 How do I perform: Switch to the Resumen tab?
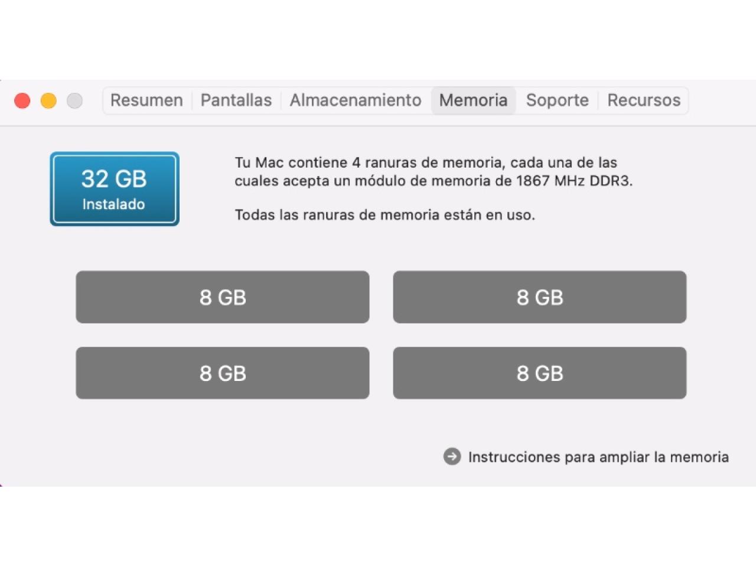146,100
